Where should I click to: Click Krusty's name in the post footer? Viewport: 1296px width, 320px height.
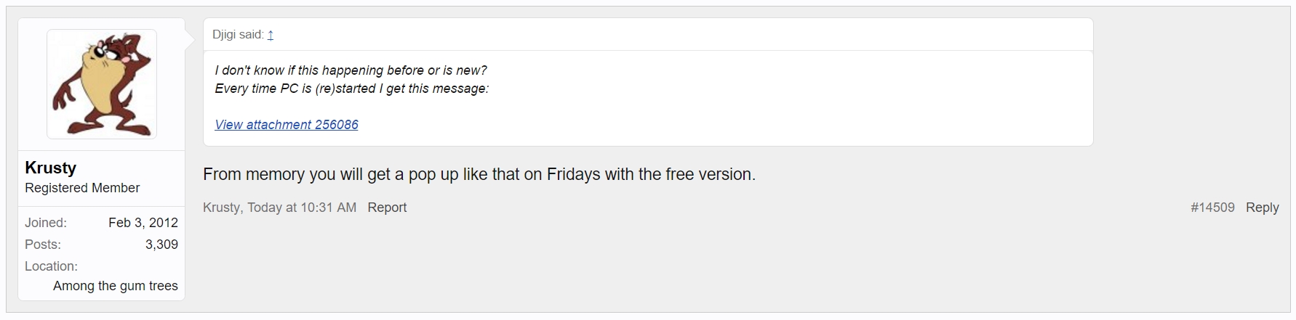point(221,208)
